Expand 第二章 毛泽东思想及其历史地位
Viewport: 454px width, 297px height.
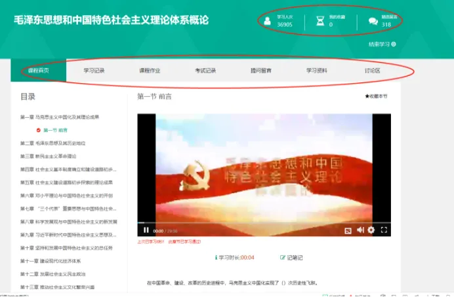(52, 143)
